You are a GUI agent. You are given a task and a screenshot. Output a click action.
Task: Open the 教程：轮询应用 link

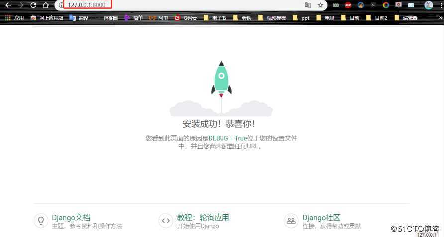(203, 218)
